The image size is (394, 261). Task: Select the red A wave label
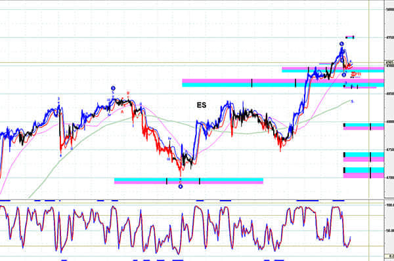[x=122, y=112]
